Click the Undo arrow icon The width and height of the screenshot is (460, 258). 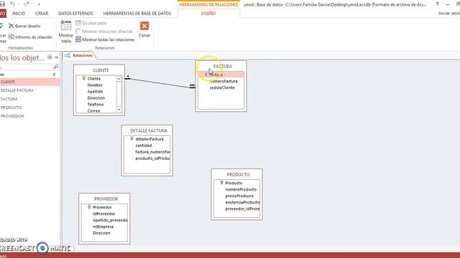pyautogui.click(x=13, y=4)
